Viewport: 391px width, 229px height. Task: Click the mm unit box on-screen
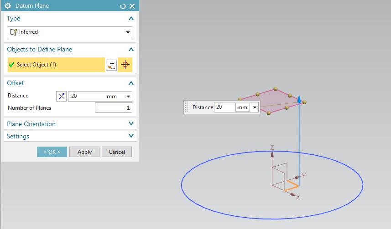coord(242,107)
